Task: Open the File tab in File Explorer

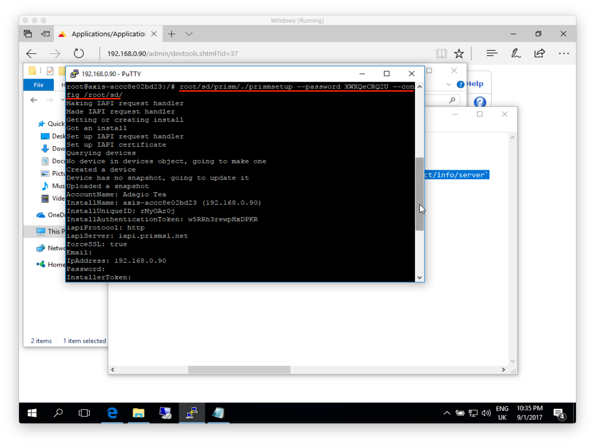Action: (x=39, y=85)
